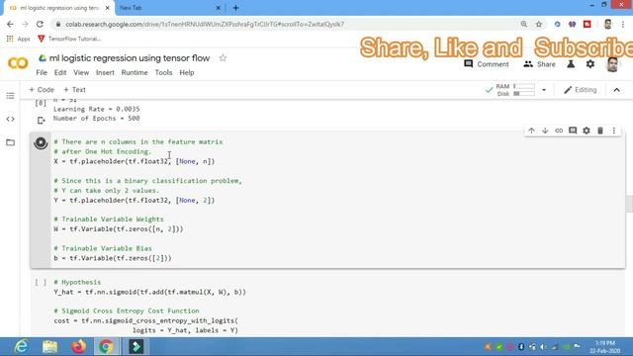
Task: Open notebook settings gear in header
Action: tap(590, 64)
